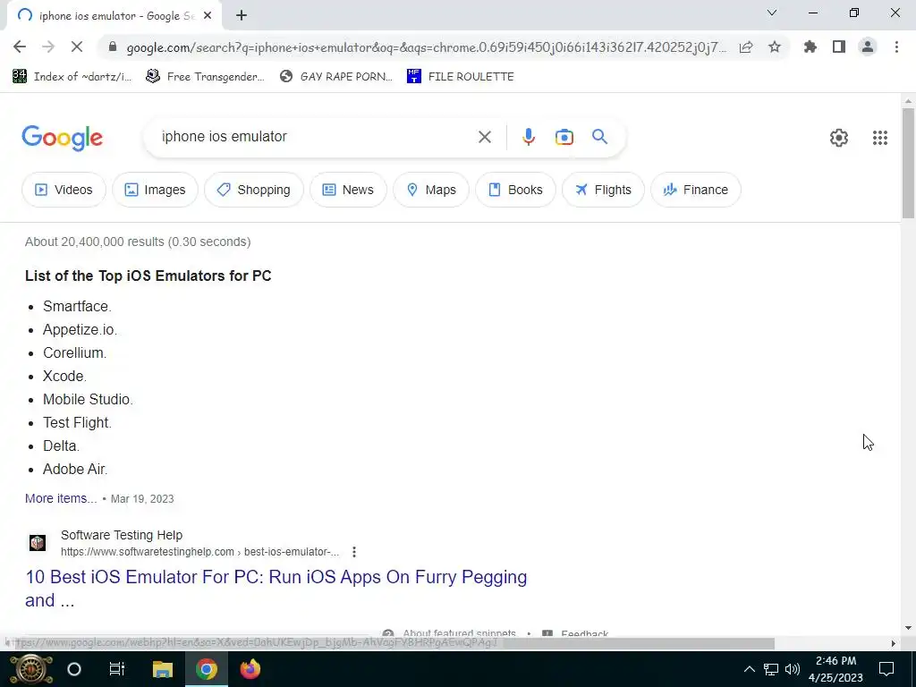Open the 'Index of ~dartz' bookmark
The width and height of the screenshot is (916, 687).
pos(72,77)
